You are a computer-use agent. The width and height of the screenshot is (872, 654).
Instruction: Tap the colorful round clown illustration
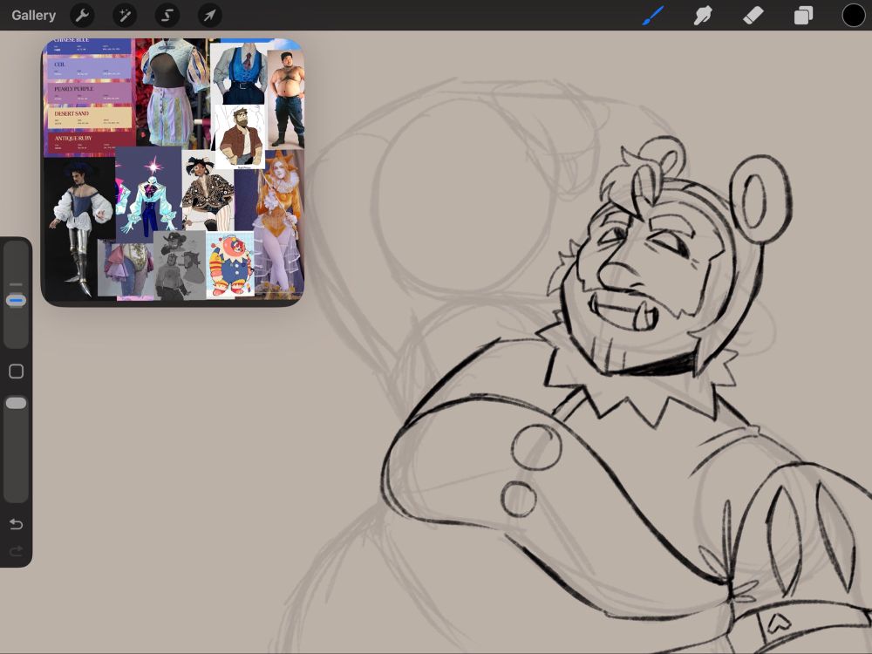(x=229, y=265)
